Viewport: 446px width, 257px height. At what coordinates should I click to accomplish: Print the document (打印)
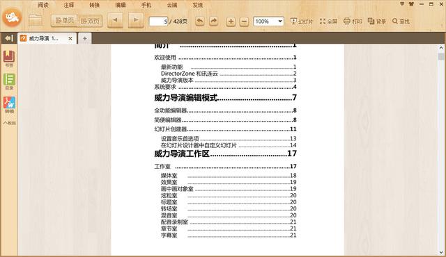coord(353,22)
